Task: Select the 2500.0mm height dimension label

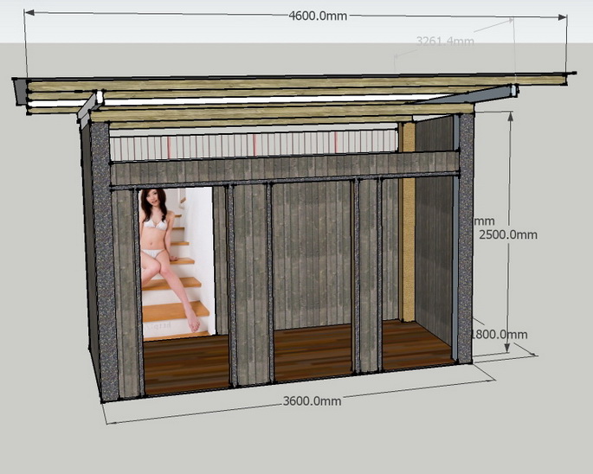Action: (x=507, y=234)
